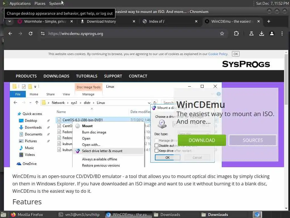Image resolution: width=290 pixels, height=218 pixels.
Task: Reload the WinCDEmu page
Action: point(31,33)
